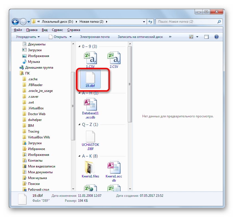This screenshot has width=234, height=217.
Task: Open the view options dropdown arrow
Action: coord(197,37)
